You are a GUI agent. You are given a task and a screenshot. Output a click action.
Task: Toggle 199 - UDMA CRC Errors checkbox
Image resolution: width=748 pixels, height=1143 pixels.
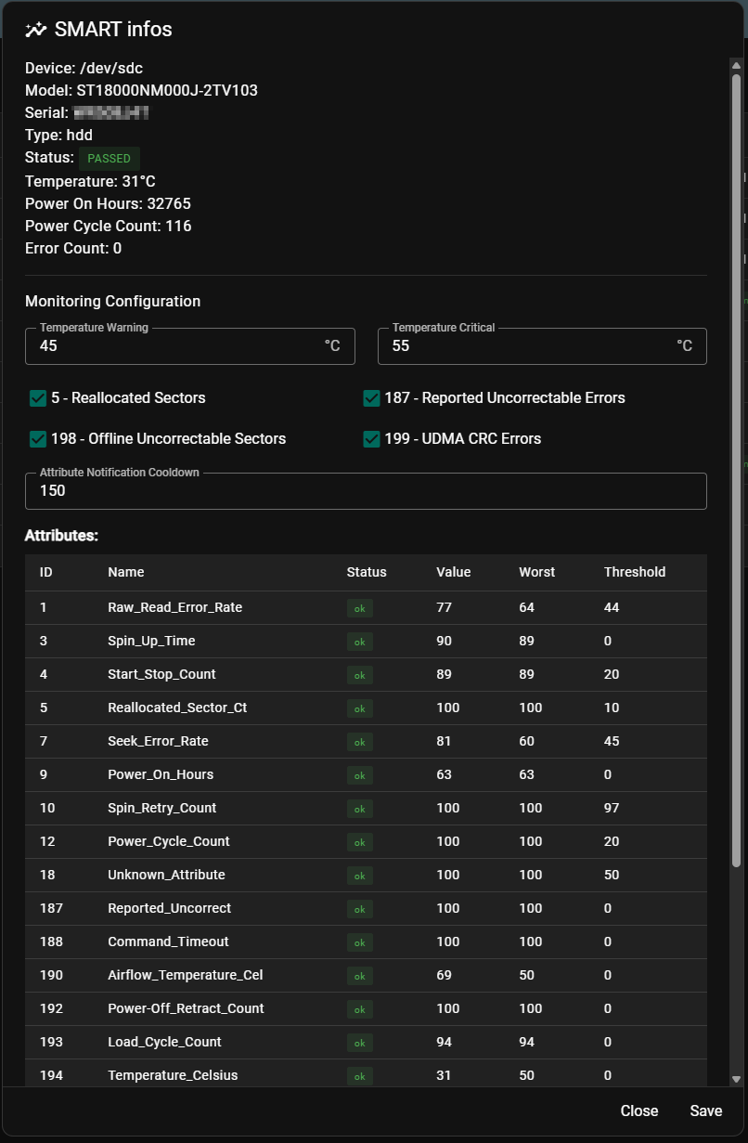pyautogui.click(x=372, y=439)
